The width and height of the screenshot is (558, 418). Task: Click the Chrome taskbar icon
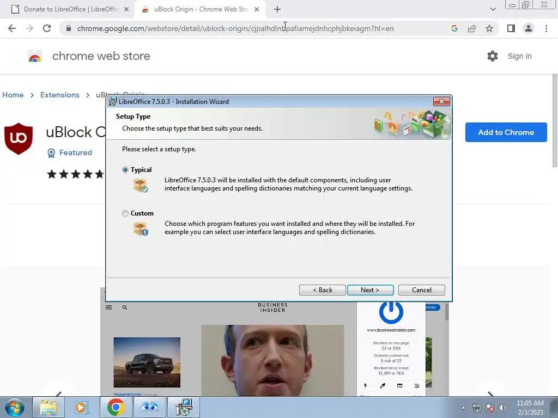coord(116,407)
